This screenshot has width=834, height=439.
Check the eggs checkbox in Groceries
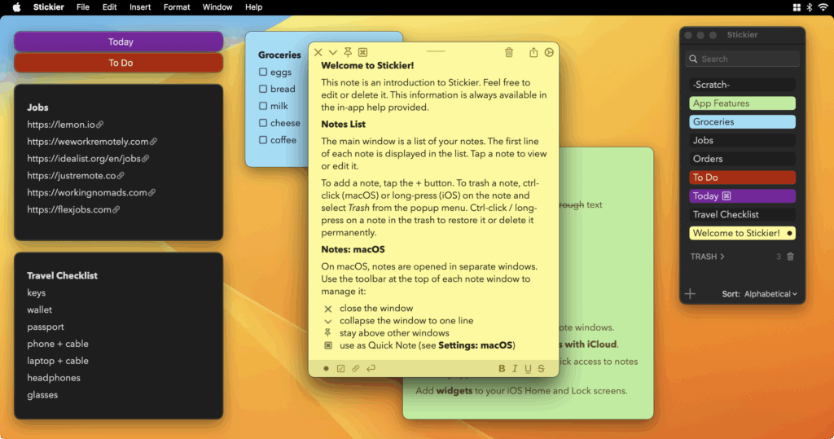pos(263,72)
